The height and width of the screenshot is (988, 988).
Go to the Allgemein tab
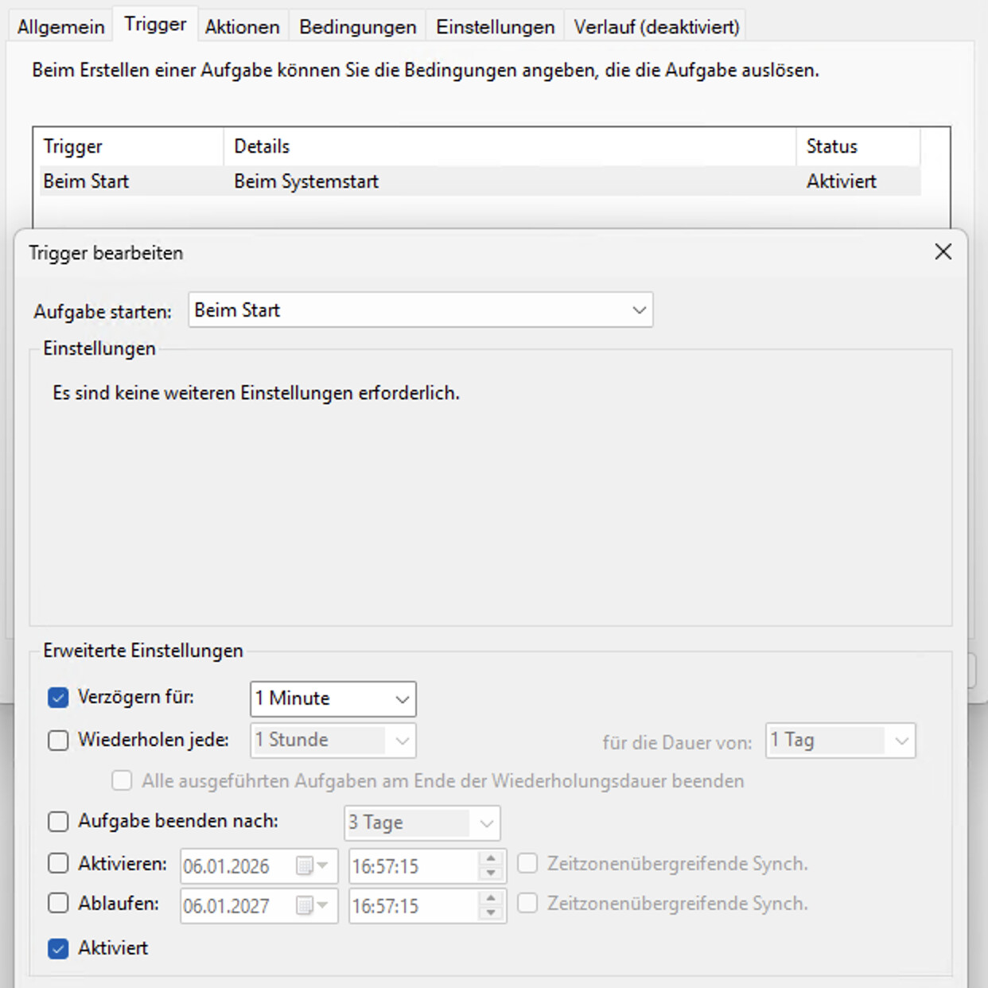click(x=60, y=27)
